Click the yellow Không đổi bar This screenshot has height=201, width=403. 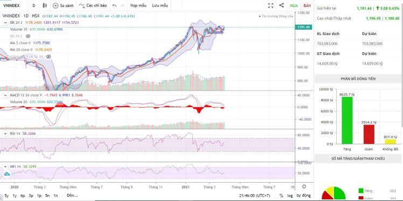[x=390, y=142]
